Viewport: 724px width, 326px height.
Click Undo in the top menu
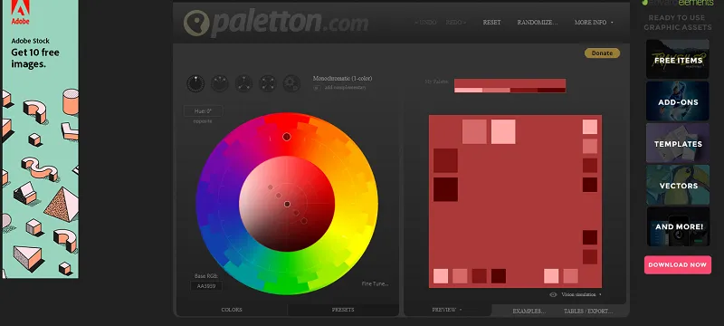click(425, 22)
